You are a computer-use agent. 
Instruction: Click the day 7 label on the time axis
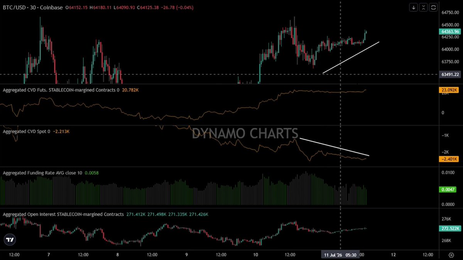coord(49,255)
